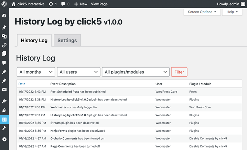Click the History Log by click5 v1.0.0 page title
The image size is (247, 150).
68,22
